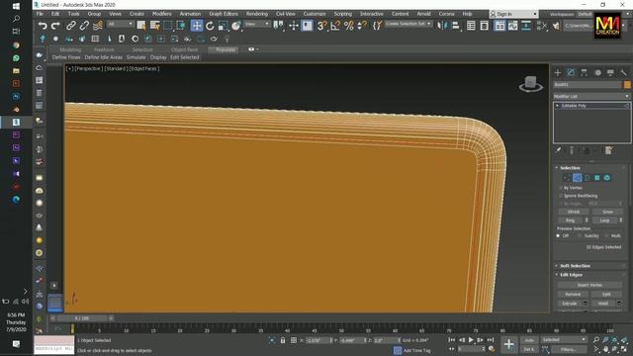Toggle the Percent Snap icon
The height and width of the screenshot is (356, 633).
[349, 26]
